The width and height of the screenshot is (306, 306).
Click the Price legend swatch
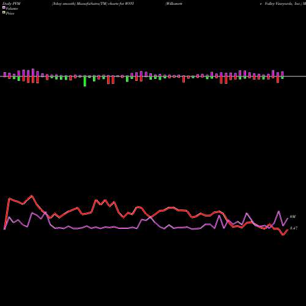4,12
